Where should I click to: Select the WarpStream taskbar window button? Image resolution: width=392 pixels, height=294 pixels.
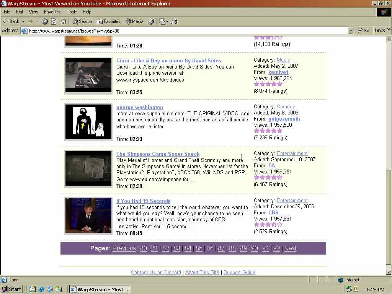100,289
